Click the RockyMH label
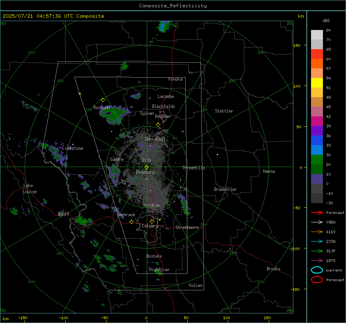346x323 pixels. click(101, 108)
